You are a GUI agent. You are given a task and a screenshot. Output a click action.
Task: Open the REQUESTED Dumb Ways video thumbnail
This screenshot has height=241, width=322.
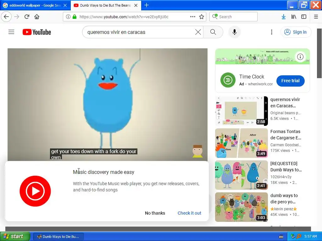(x=241, y=175)
